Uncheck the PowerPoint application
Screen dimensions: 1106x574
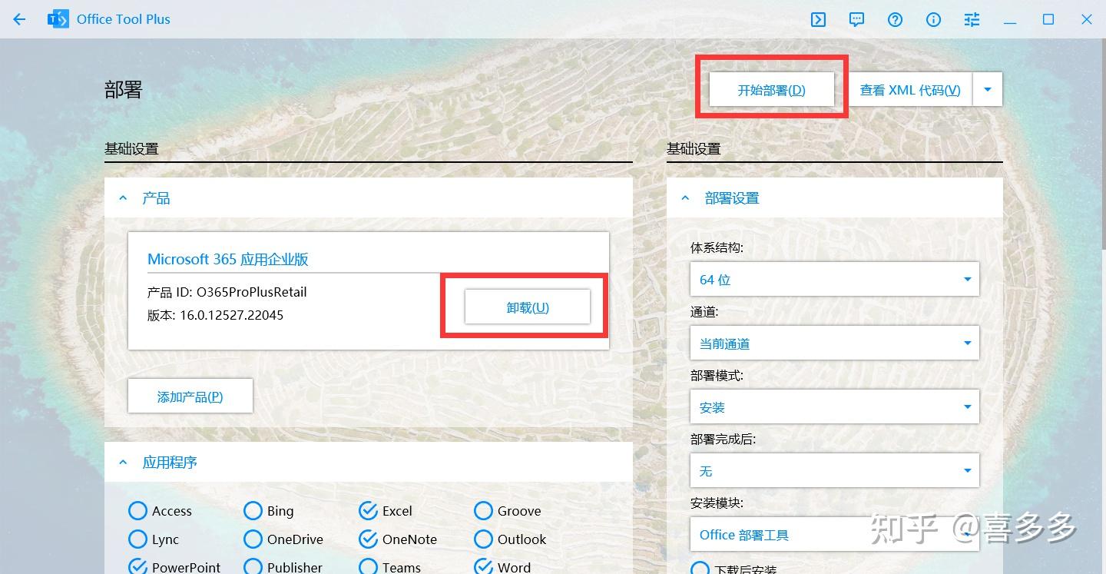click(x=138, y=567)
